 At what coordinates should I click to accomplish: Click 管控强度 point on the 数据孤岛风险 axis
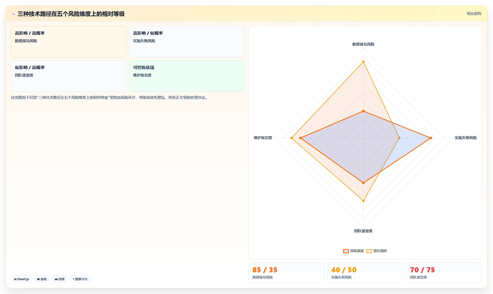click(x=363, y=62)
